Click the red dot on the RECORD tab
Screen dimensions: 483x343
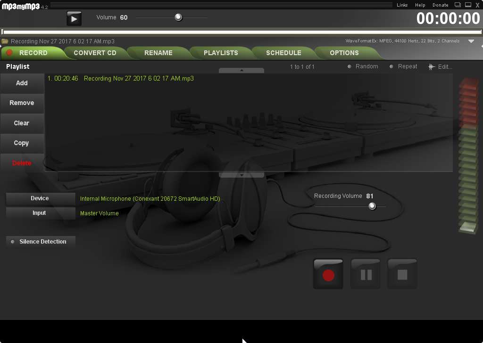tap(9, 53)
